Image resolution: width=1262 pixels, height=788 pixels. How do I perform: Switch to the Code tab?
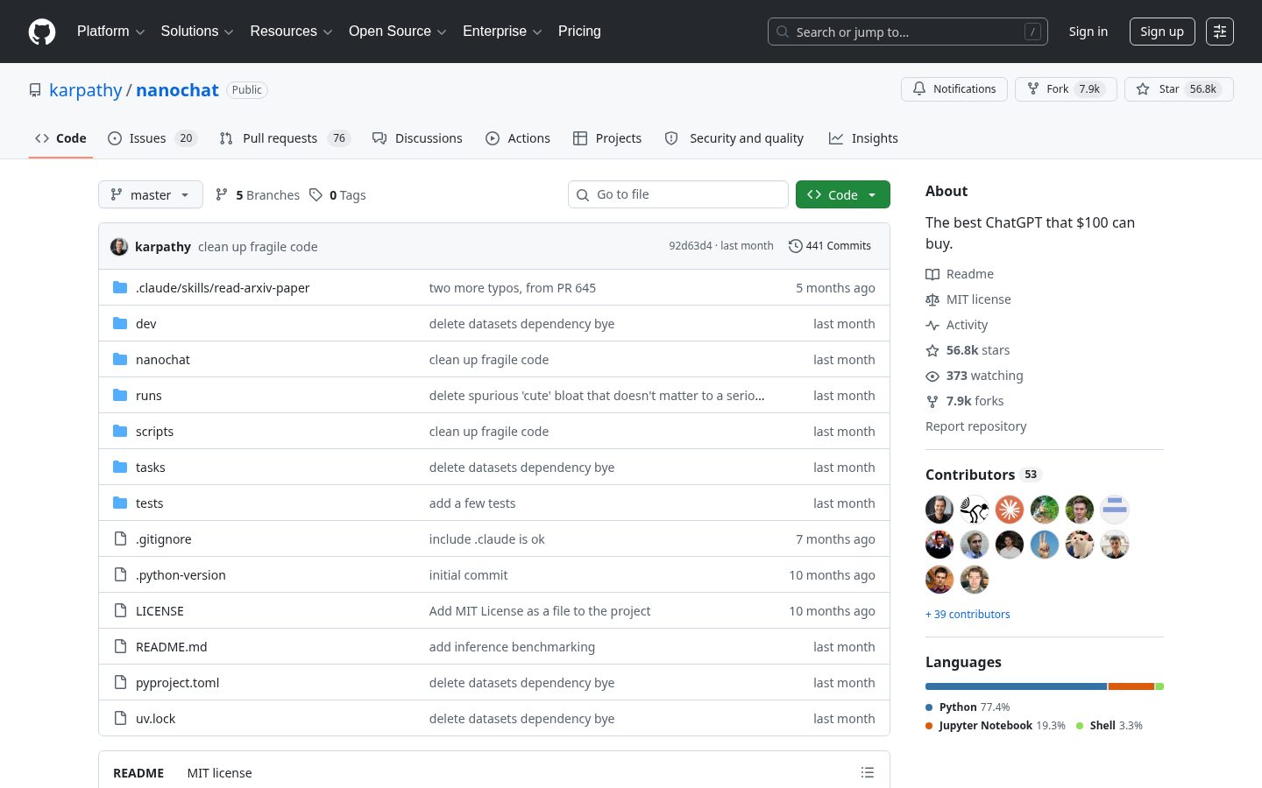click(60, 138)
